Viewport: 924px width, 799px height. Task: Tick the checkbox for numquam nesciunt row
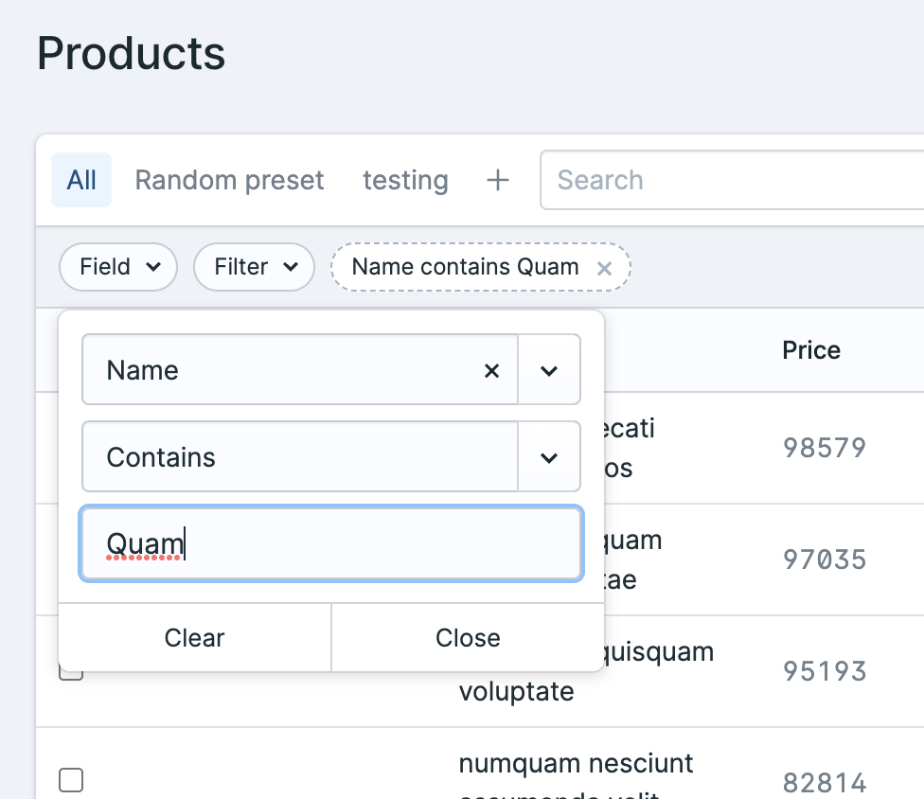(x=71, y=780)
